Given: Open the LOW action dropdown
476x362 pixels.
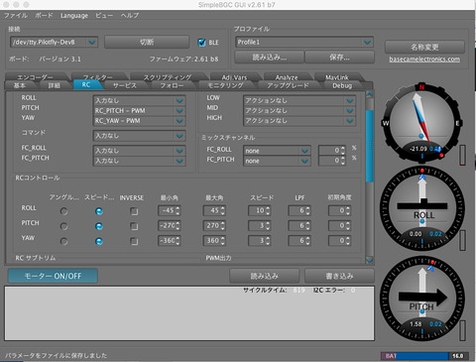Looking at the screenshot, I should coord(299,100).
